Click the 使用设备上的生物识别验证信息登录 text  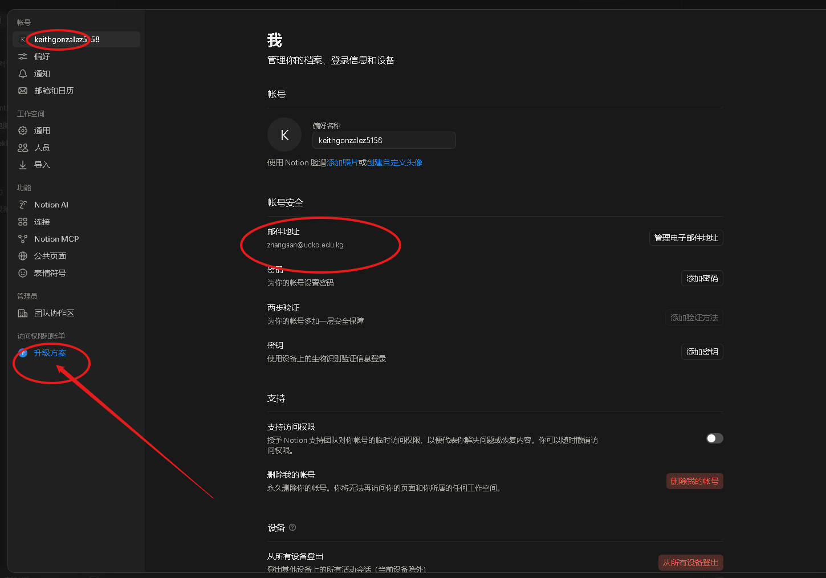[x=327, y=359]
